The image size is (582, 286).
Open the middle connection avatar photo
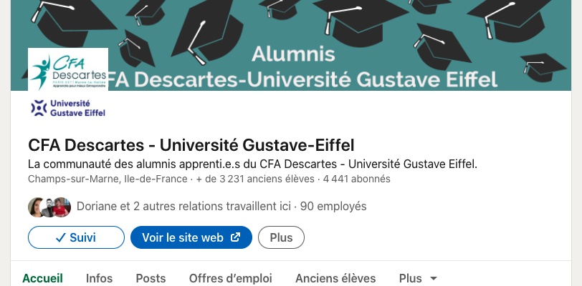[49, 207]
